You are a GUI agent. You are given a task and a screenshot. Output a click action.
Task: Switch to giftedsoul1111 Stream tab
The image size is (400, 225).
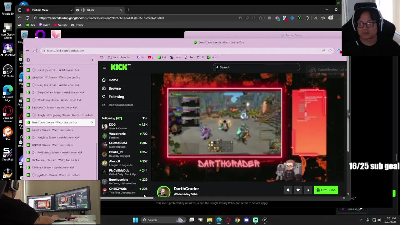[x=59, y=77]
